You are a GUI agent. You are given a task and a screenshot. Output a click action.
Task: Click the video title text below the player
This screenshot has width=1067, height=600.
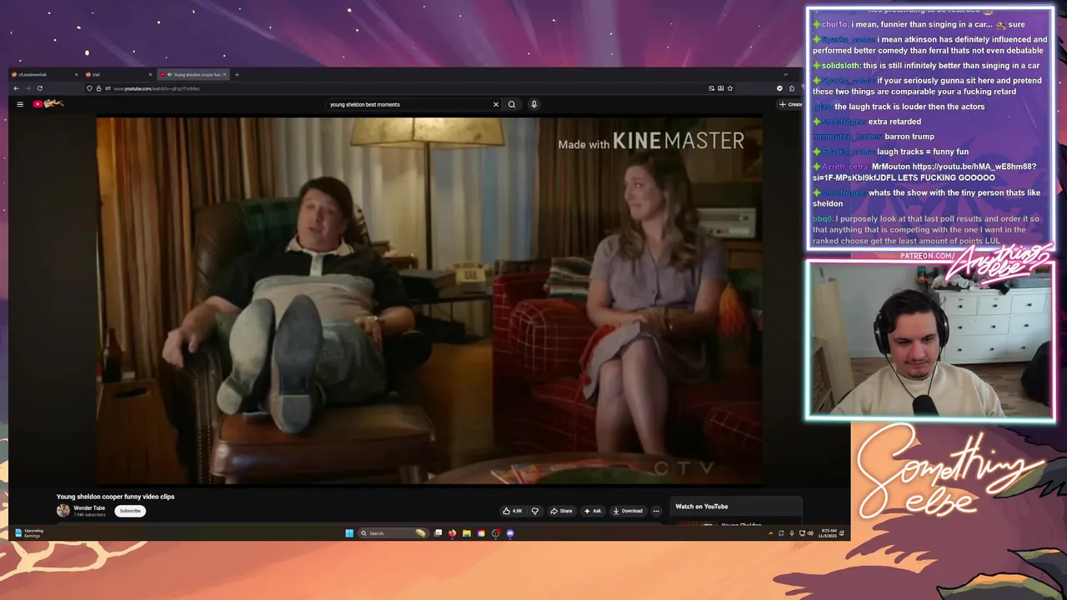click(x=115, y=497)
